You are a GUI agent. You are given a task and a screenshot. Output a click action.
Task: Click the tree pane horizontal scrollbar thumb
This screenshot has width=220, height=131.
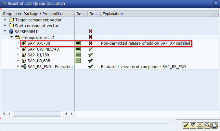pyautogui.click(x=37, y=114)
